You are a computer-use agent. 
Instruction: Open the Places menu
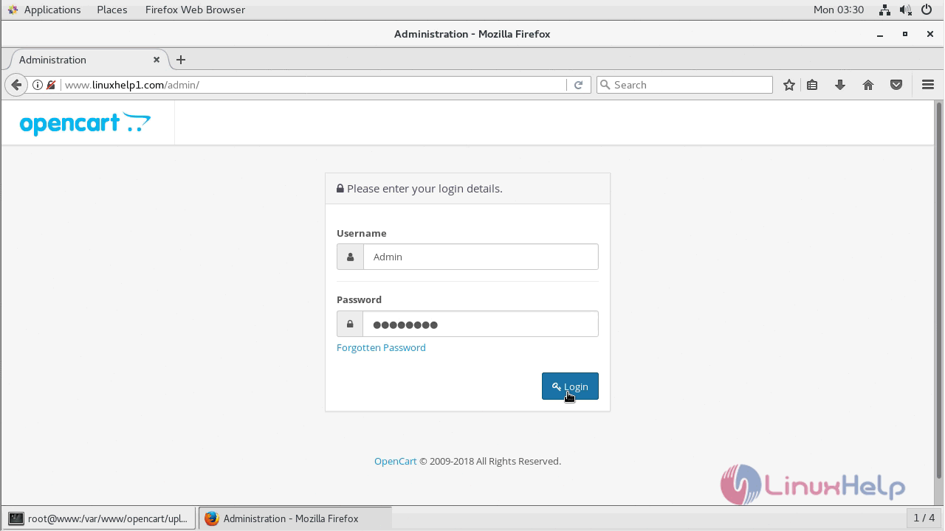(112, 10)
